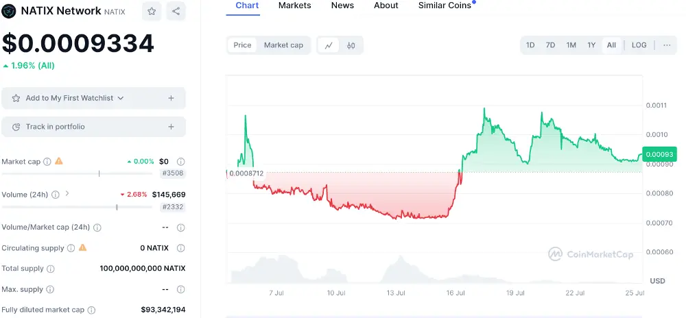Click the Circulating supply info icon
The image size is (686, 318).
(x=71, y=248)
